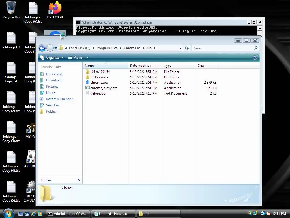
Task: Select loldongs - Copy (2).txt desktop file
Action: coord(11,102)
